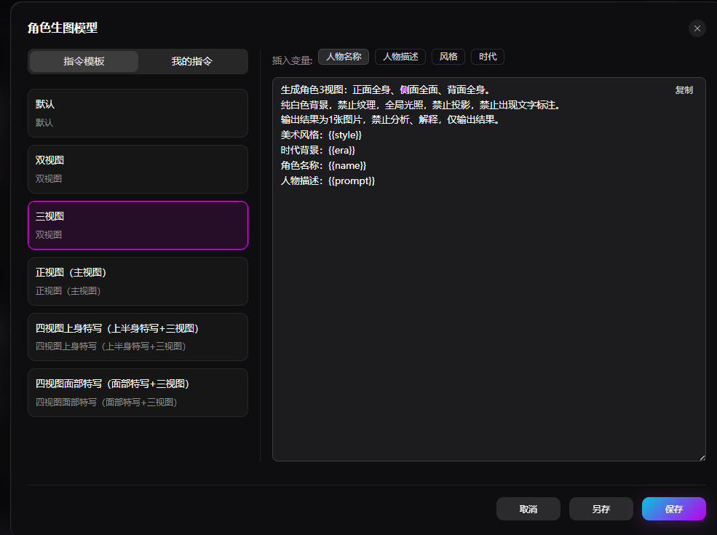This screenshot has width=717, height=535.
Task: Copy the prompt text with 复制
Action: pyautogui.click(x=684, y=90)
